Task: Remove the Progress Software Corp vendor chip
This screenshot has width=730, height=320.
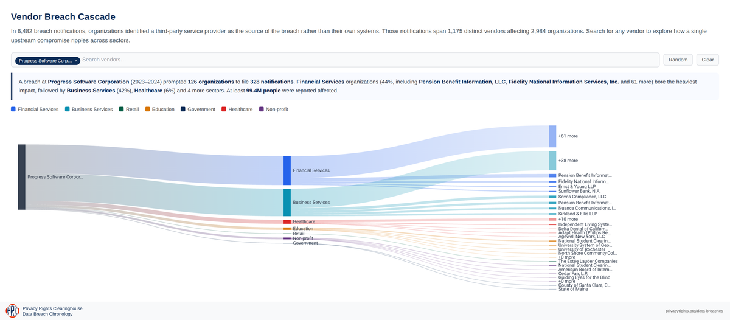Action: tap(76, 61)
